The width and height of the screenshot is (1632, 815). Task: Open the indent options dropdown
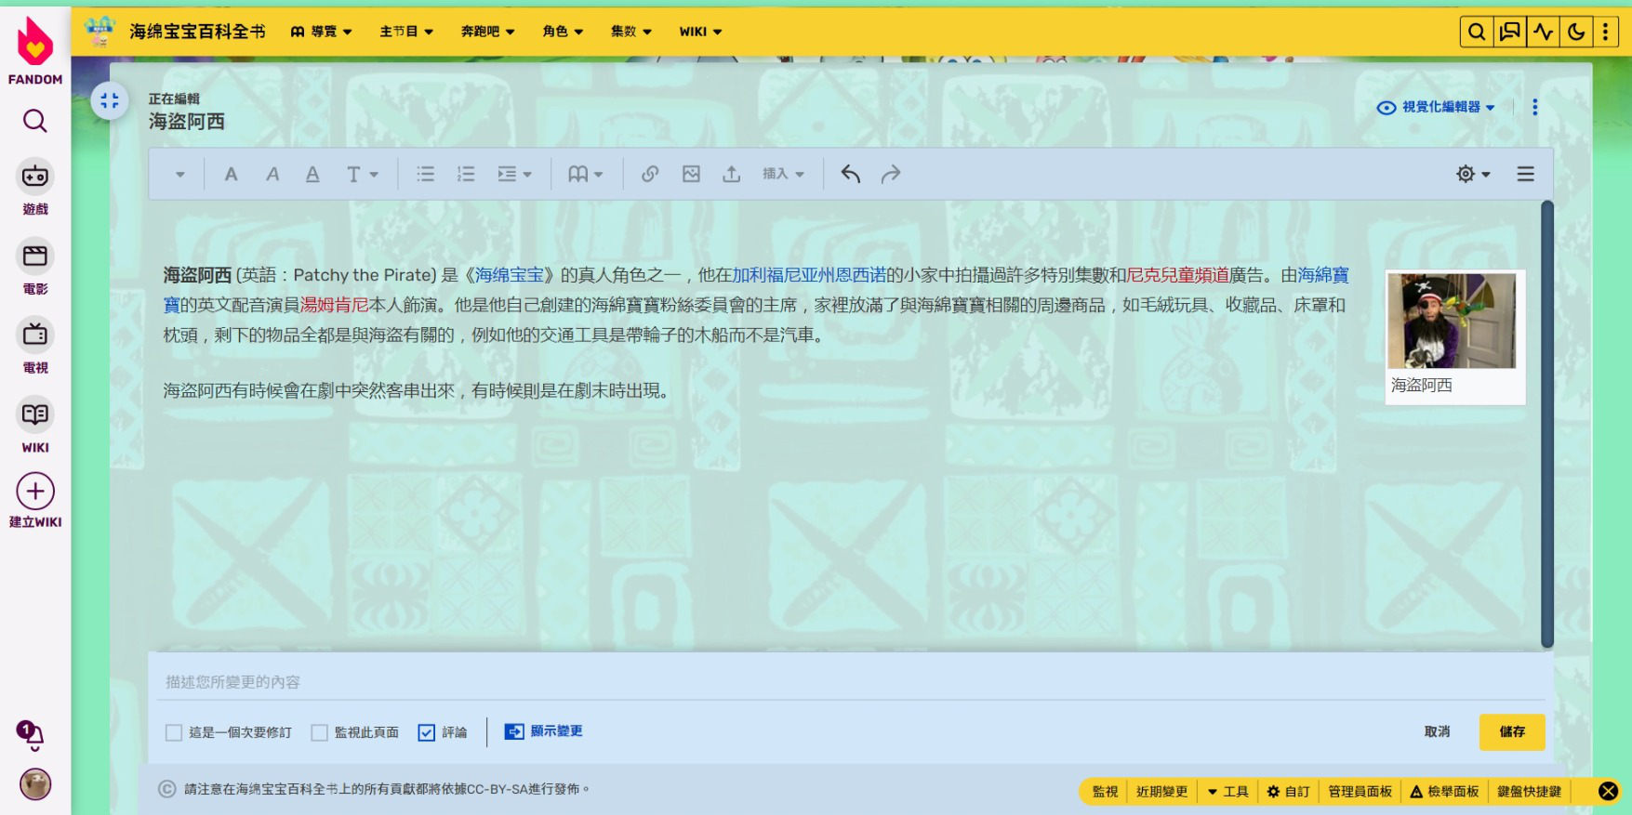click(514, 174)
